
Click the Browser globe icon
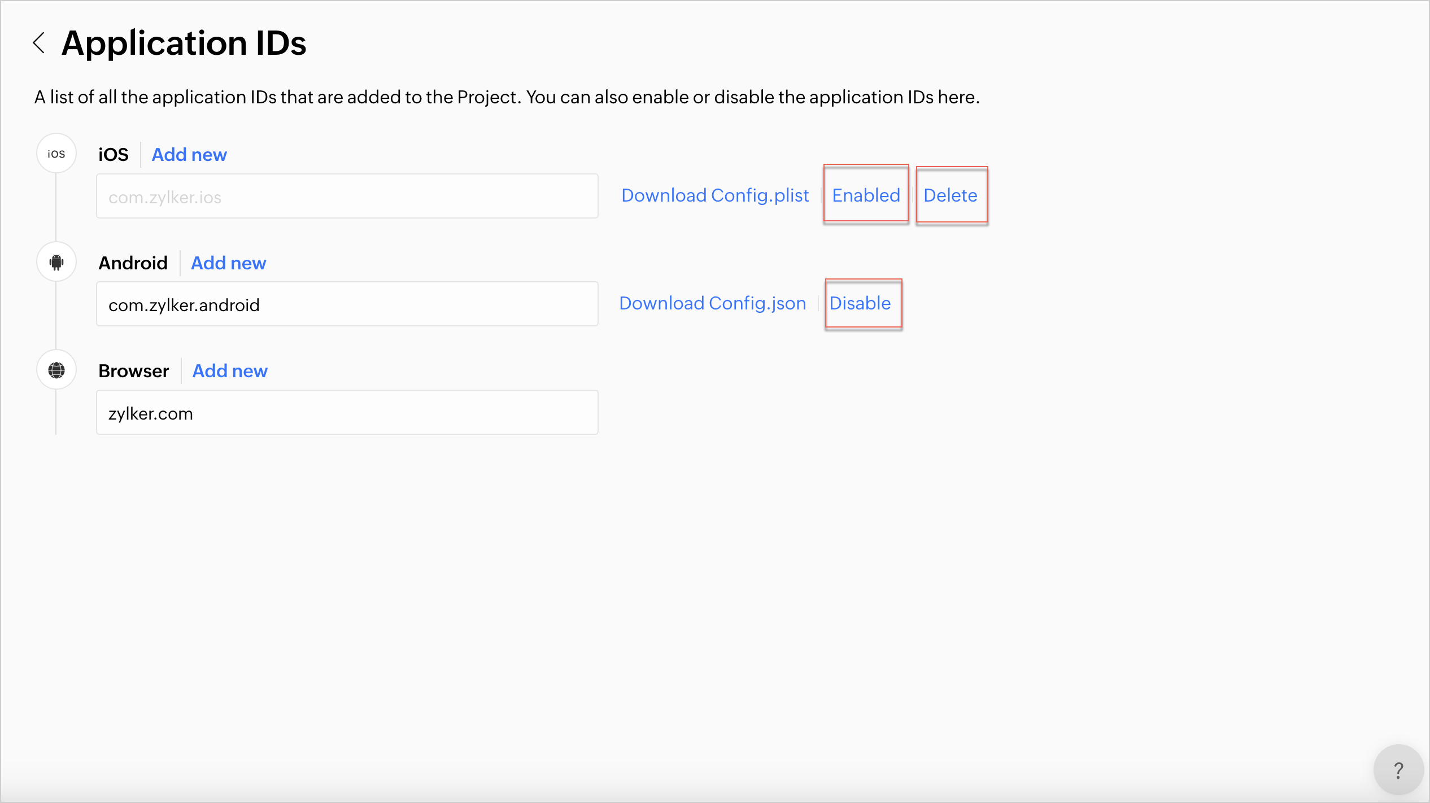click(x=56, y=370)
